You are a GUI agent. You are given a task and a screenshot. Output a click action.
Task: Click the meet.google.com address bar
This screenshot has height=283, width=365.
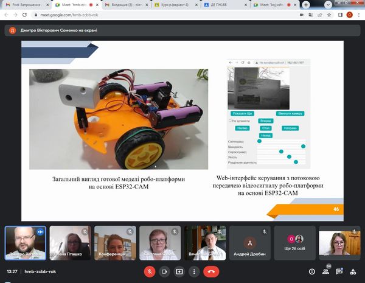(x=152, y=16)
